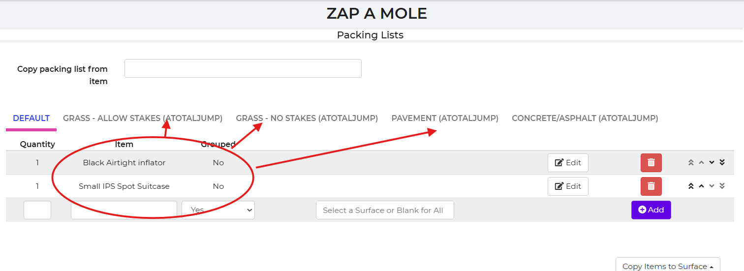
Task: Open the Select a Surface selector
Action: [385, 210]
